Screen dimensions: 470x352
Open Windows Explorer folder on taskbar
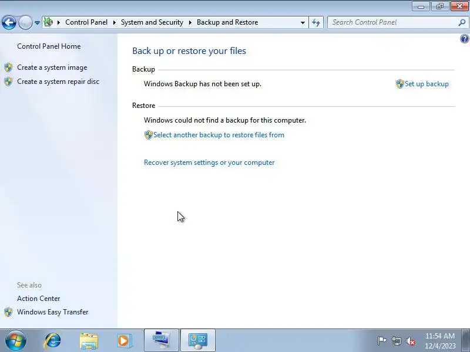pos(89,341)
